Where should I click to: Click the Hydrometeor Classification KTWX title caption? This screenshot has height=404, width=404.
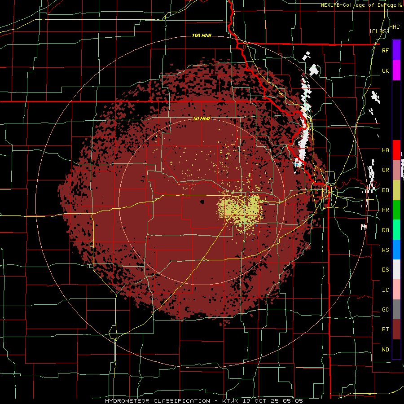tap(204, 401)
